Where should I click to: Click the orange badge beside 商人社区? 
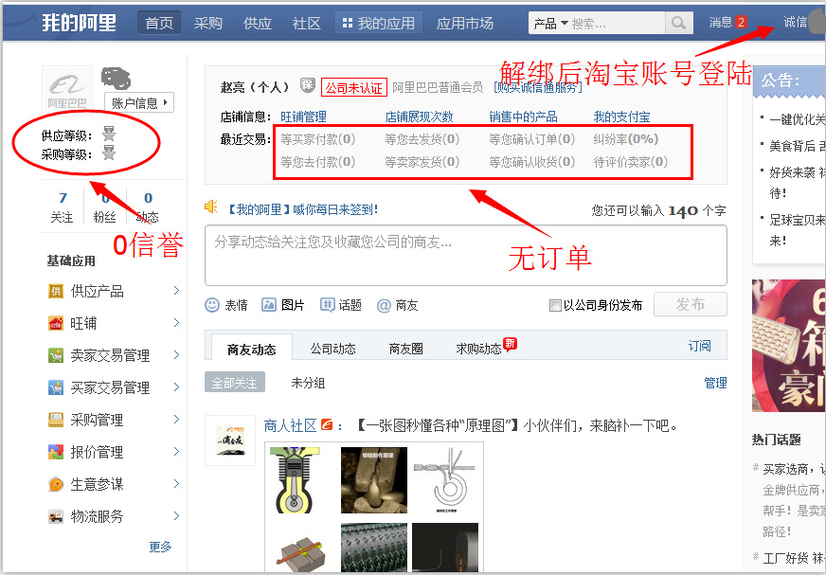[327, 424]
